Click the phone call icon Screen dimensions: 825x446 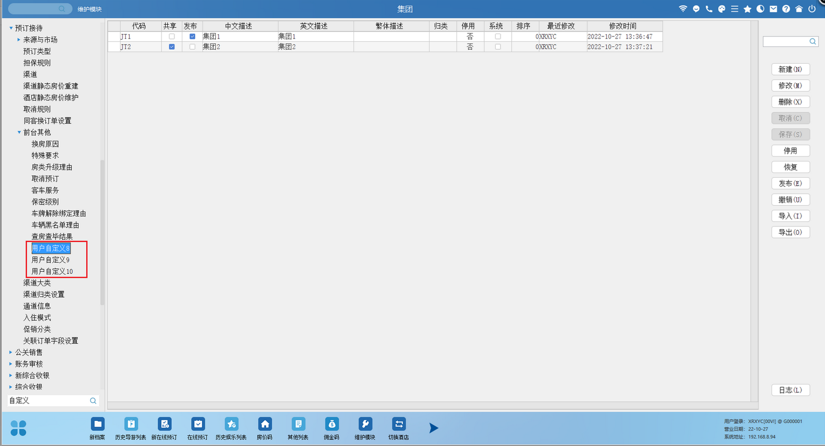pos(709,9)
